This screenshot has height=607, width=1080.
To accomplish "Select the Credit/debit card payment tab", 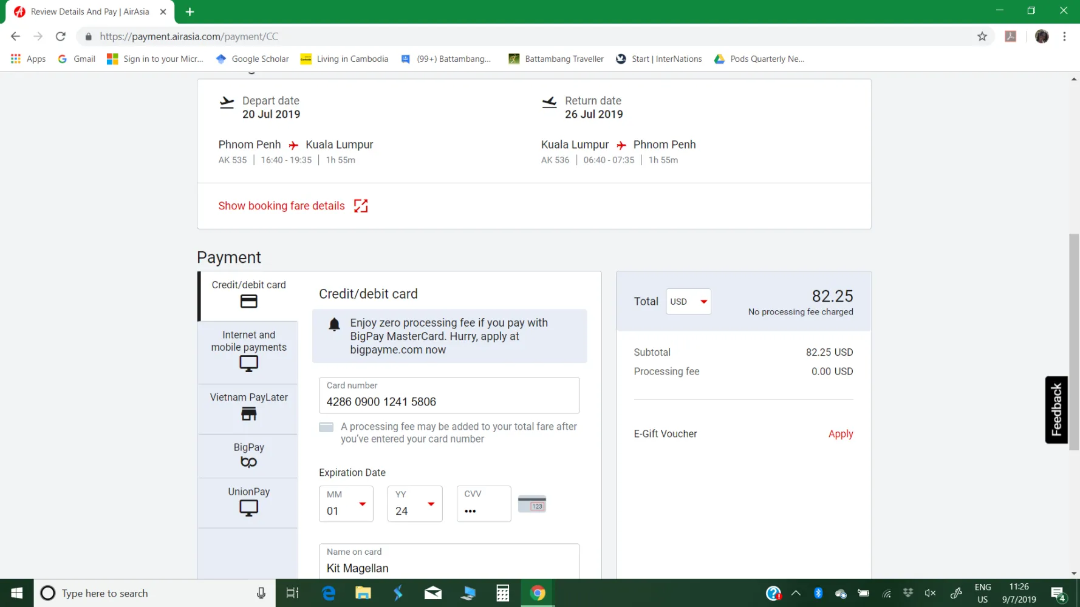I will 248,296.
